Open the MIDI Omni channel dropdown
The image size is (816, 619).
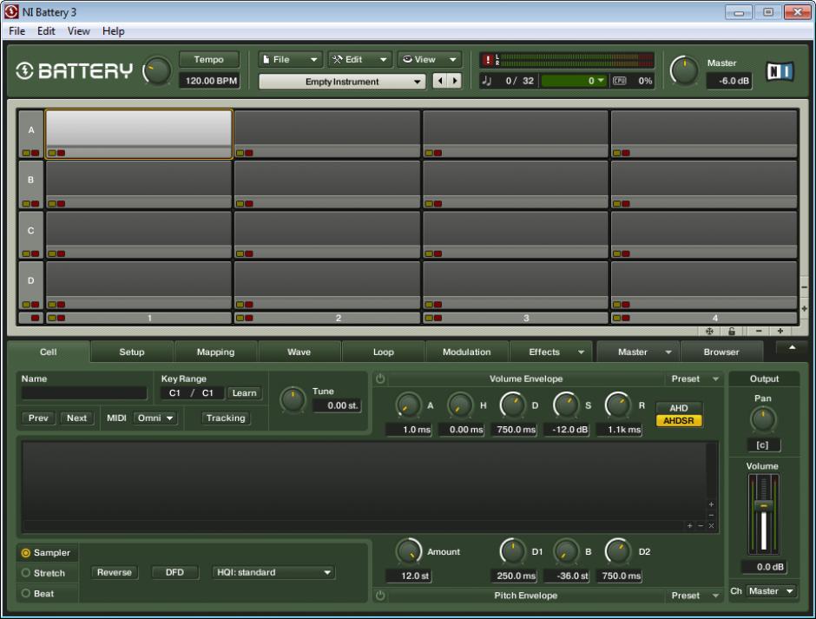(155, 418)
